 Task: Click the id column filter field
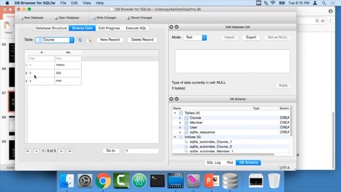[x=42, y=59]
